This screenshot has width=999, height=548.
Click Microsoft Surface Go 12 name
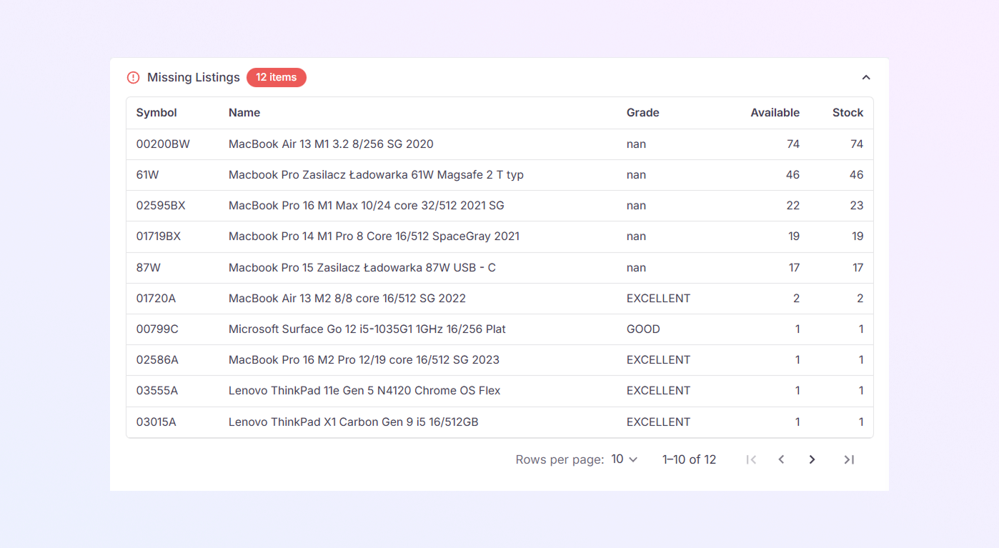pos(367,329)
